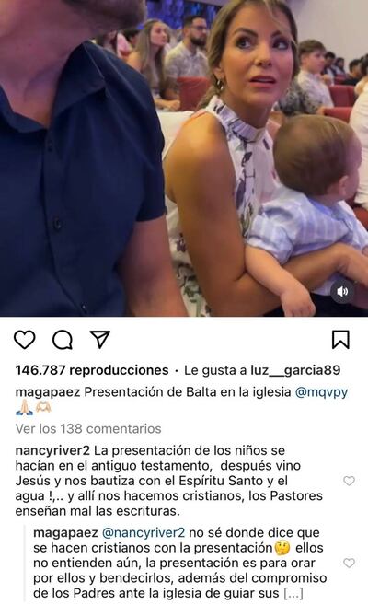Tap the video of the woman holding the baby

(184, 158)
